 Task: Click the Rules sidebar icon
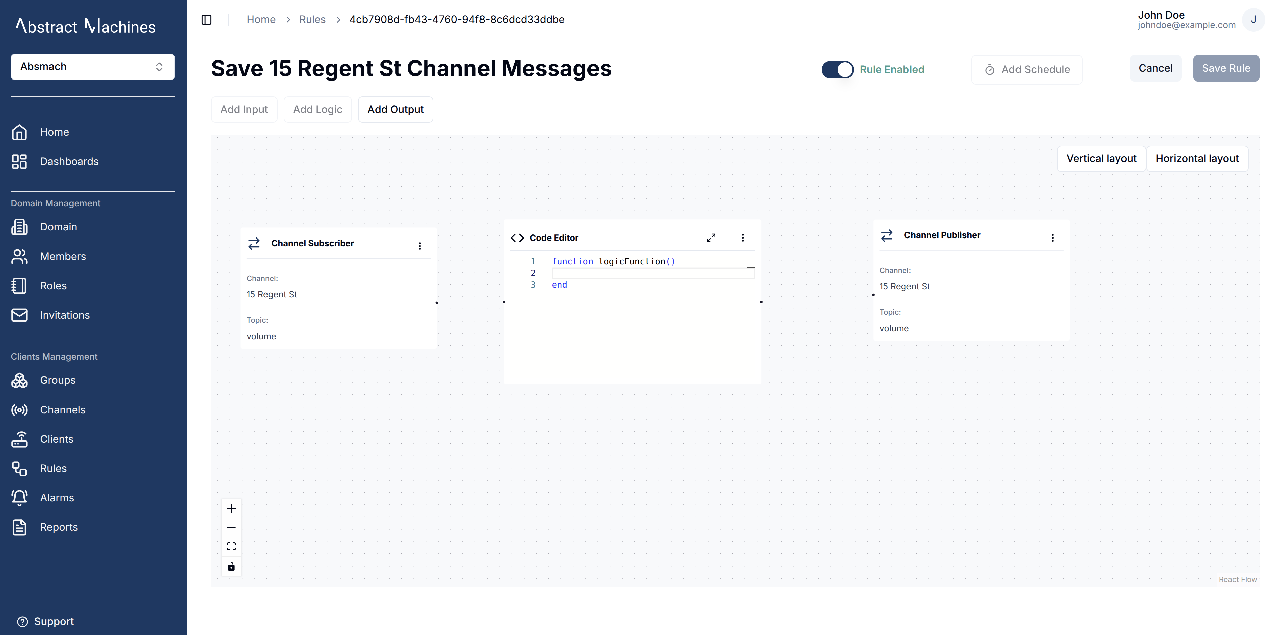point(19,468)
